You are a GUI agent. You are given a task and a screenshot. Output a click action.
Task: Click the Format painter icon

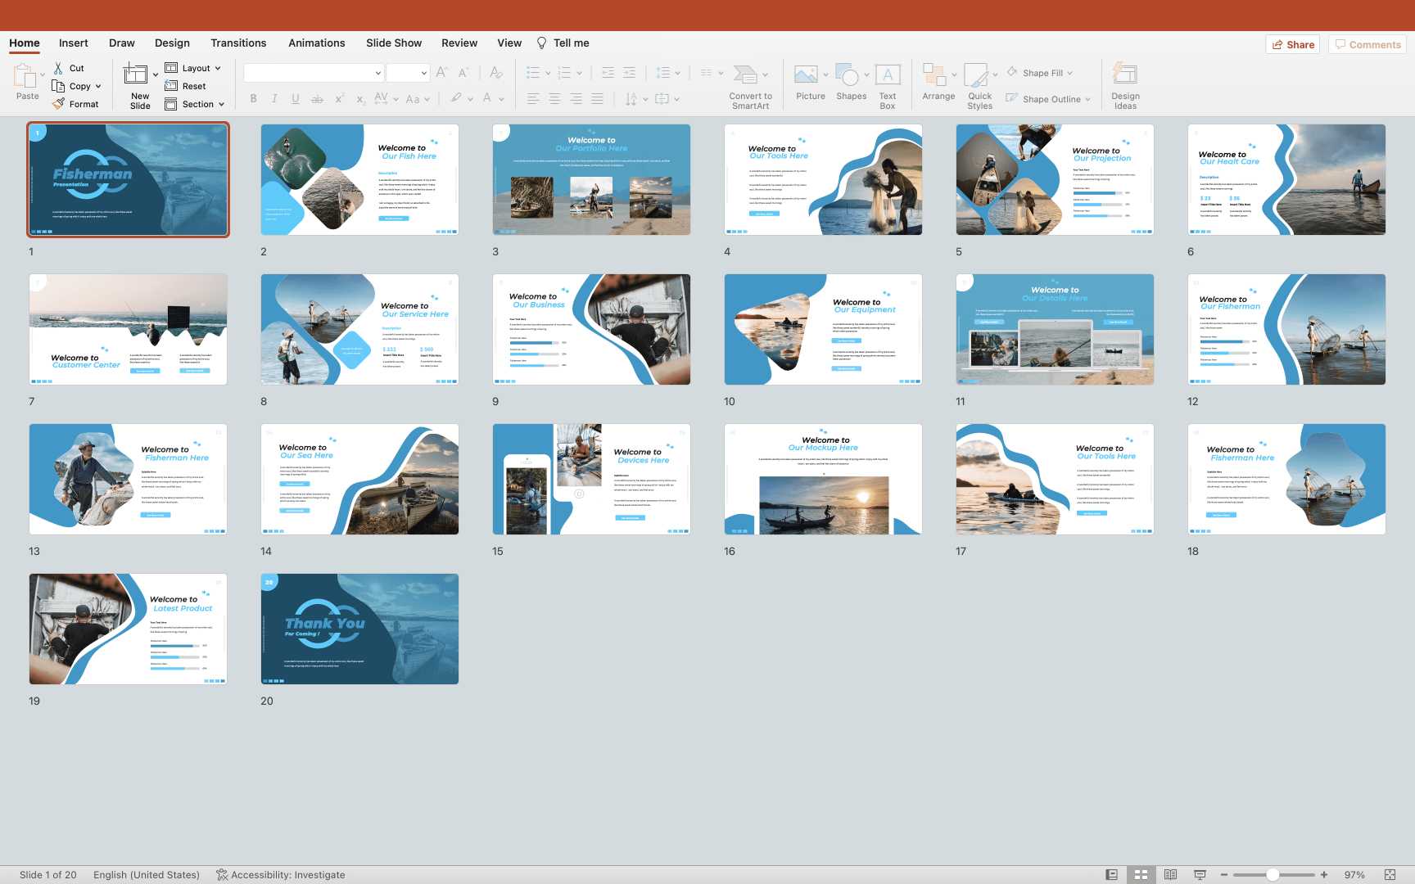click(58, 104)
